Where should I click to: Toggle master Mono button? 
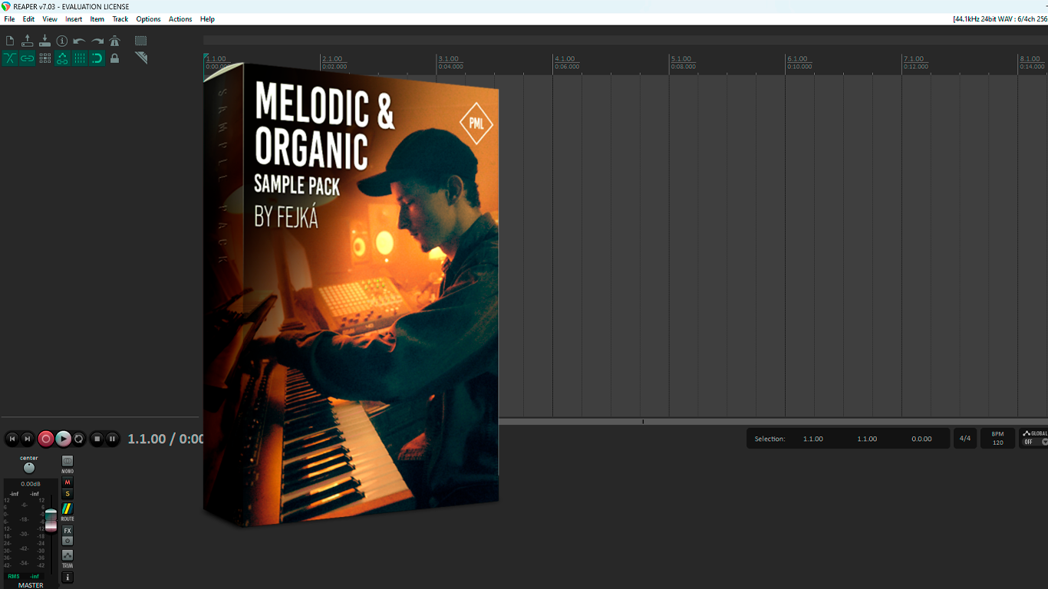click(68, 461)
